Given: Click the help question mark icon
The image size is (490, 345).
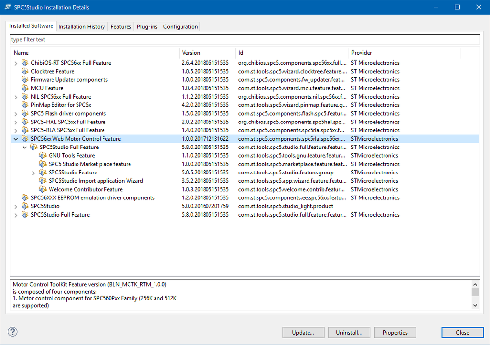Looking at the screenshot, I should (x=13, y=332).
